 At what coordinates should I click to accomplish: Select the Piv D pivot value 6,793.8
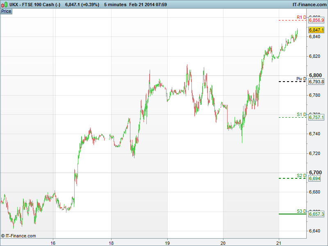316,82
